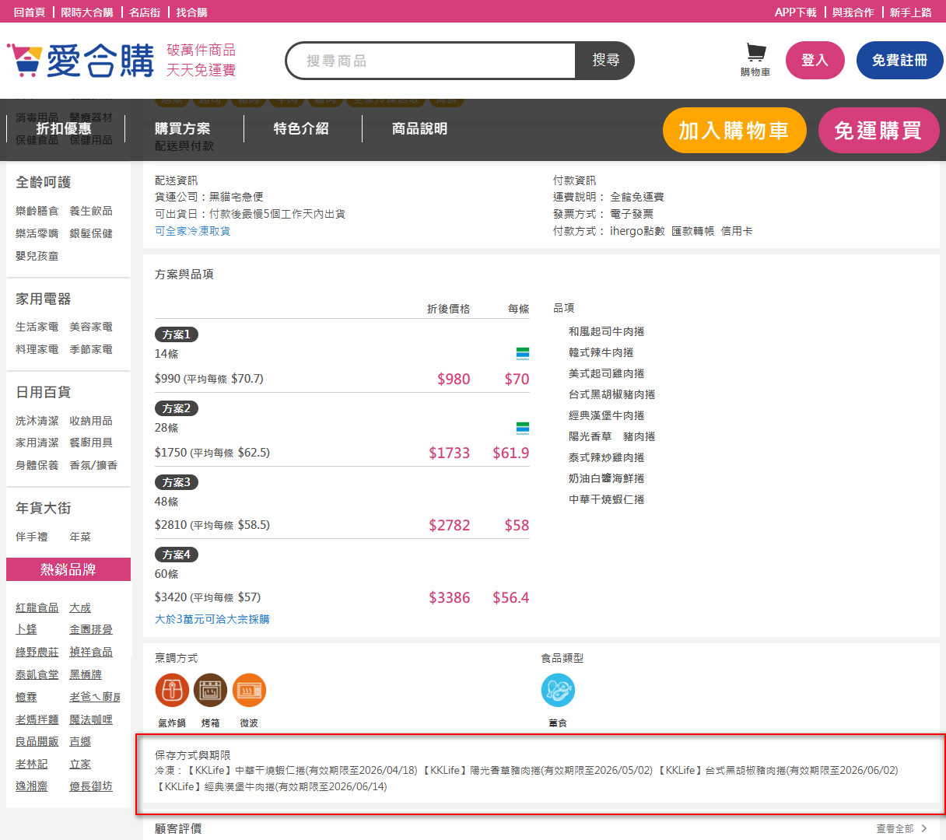Open the shopping cart icon

pyautogui.click(x=755, y=53)
